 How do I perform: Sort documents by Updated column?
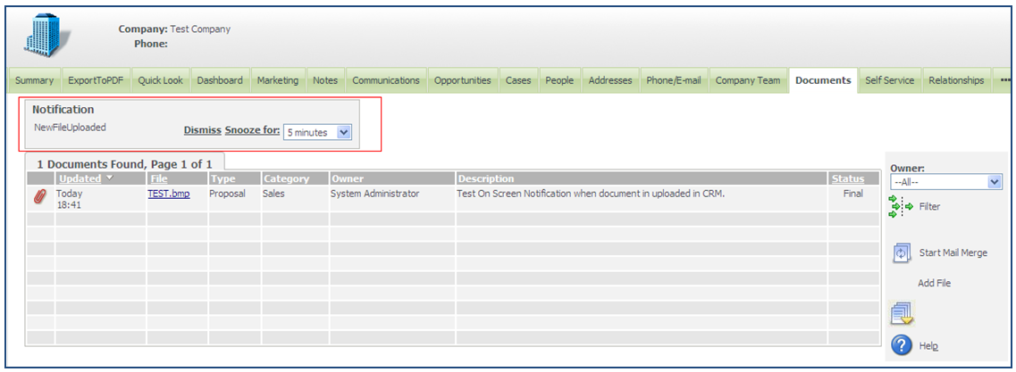79,178
